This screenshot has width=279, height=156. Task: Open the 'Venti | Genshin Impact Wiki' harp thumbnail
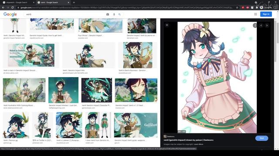[x=88, y=55]
